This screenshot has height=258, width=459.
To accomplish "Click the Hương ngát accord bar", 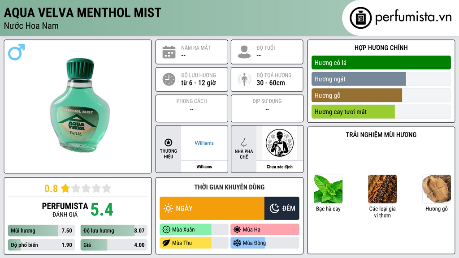I will pos(381,79).
